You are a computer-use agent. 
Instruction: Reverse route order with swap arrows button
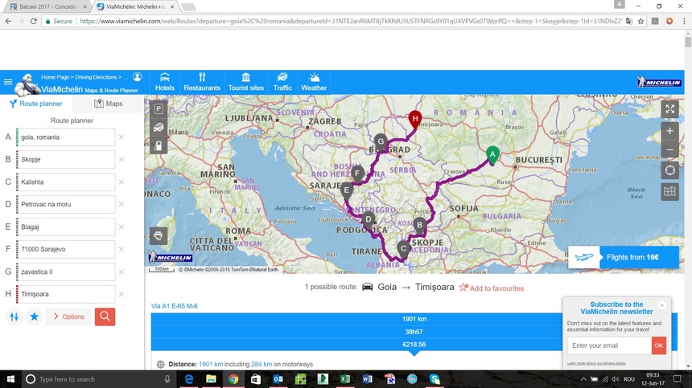[x=14, y=317]
